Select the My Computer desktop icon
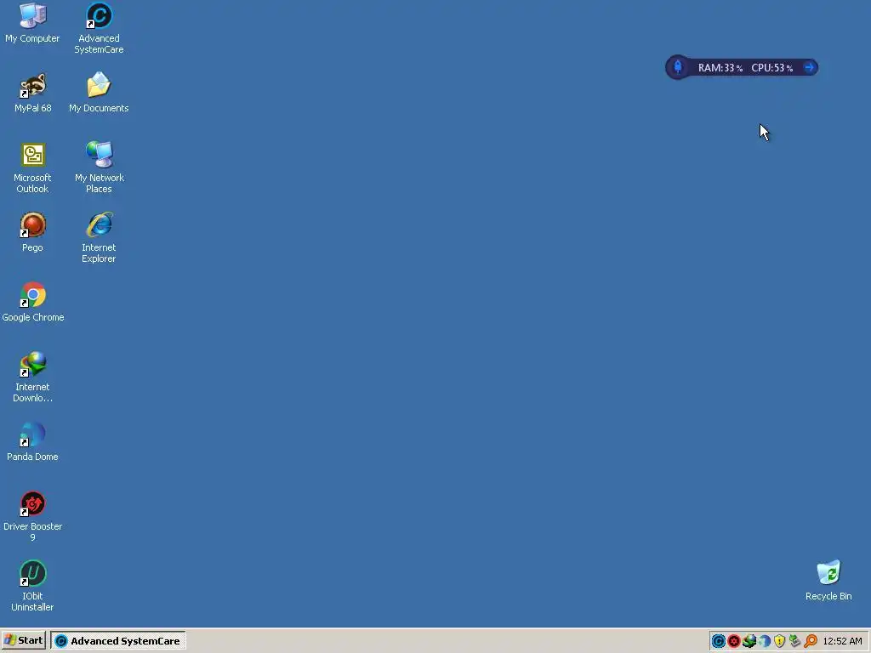 32,23
